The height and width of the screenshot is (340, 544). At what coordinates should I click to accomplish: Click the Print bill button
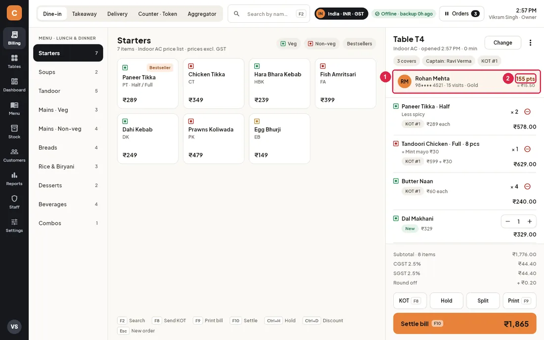519,300
